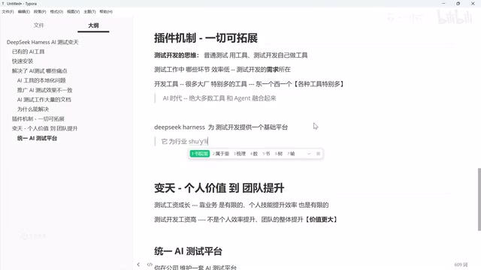Pick IME candidate 3 梳理
Viewport: 481px width, 270px height.
coord(240,154)
